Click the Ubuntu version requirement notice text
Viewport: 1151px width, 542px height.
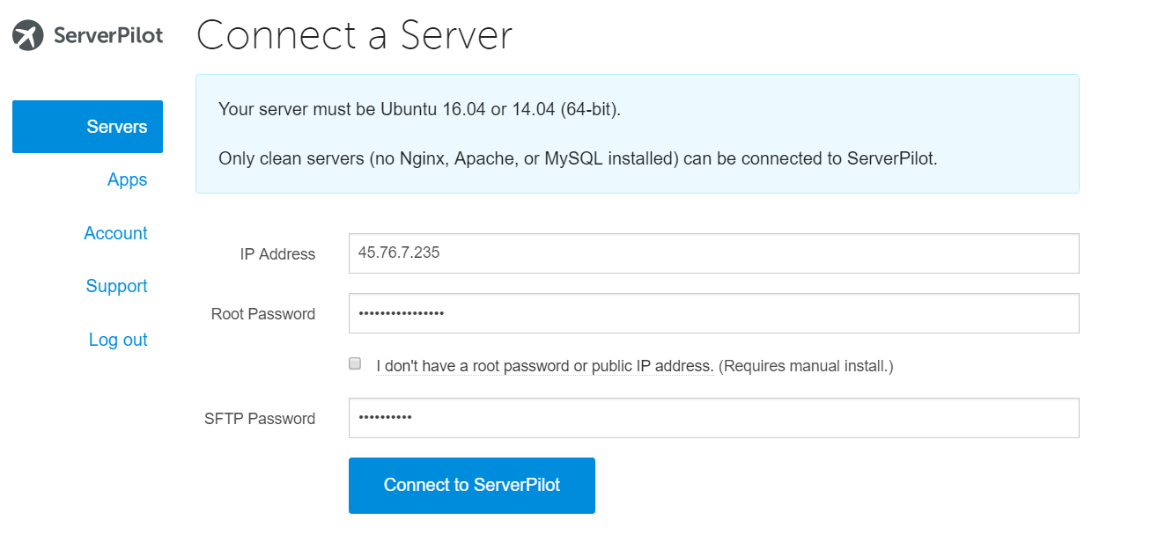pyautogui.click(x=419, y=110)
